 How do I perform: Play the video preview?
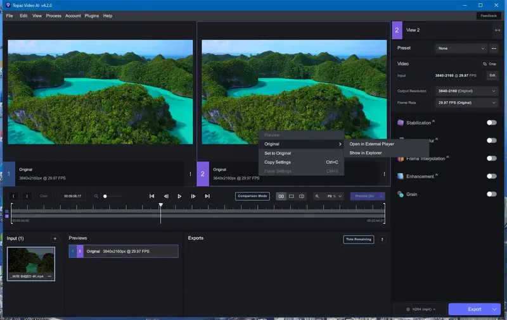[x=179, y=196]
